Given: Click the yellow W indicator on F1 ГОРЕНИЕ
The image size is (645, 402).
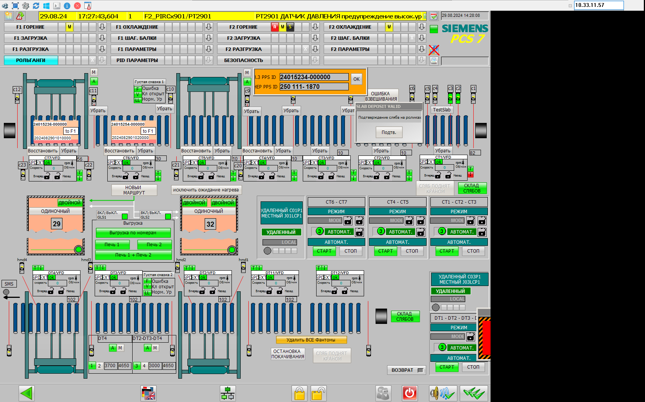Looking at the screenshot, I should click(69, 27).
